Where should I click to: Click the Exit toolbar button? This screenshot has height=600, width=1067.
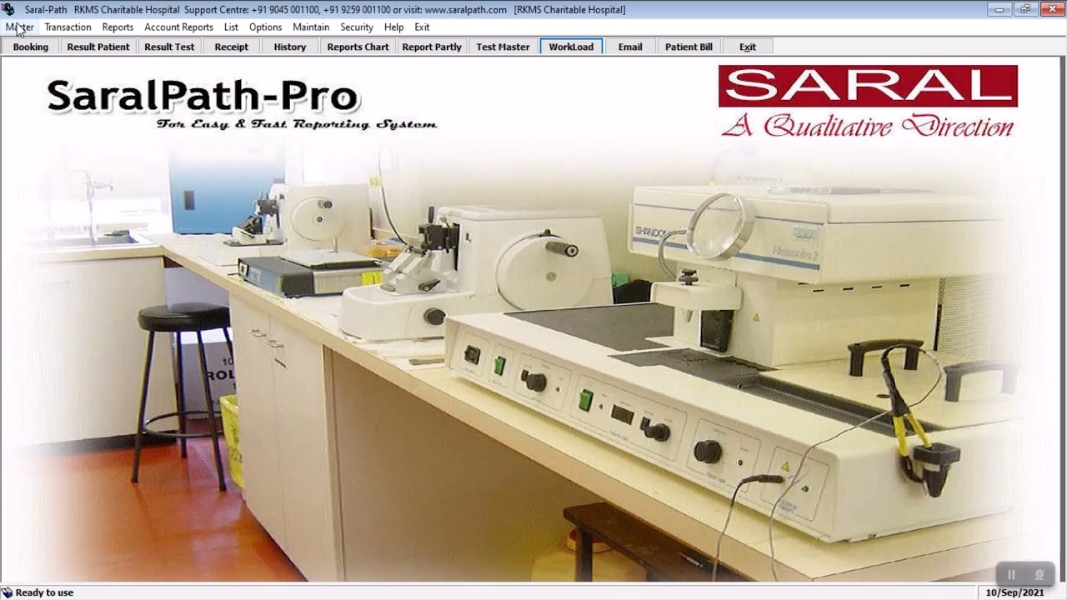[x=748, y=47]
